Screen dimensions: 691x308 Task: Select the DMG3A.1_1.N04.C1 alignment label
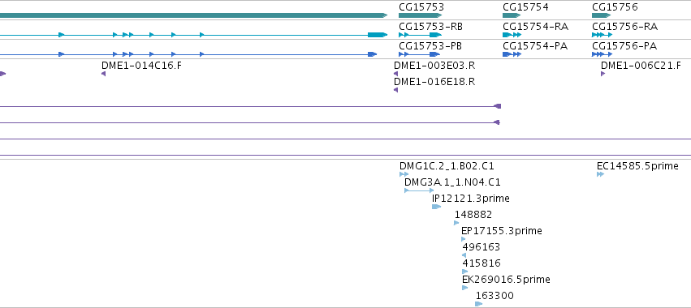[x=452, y=182]
